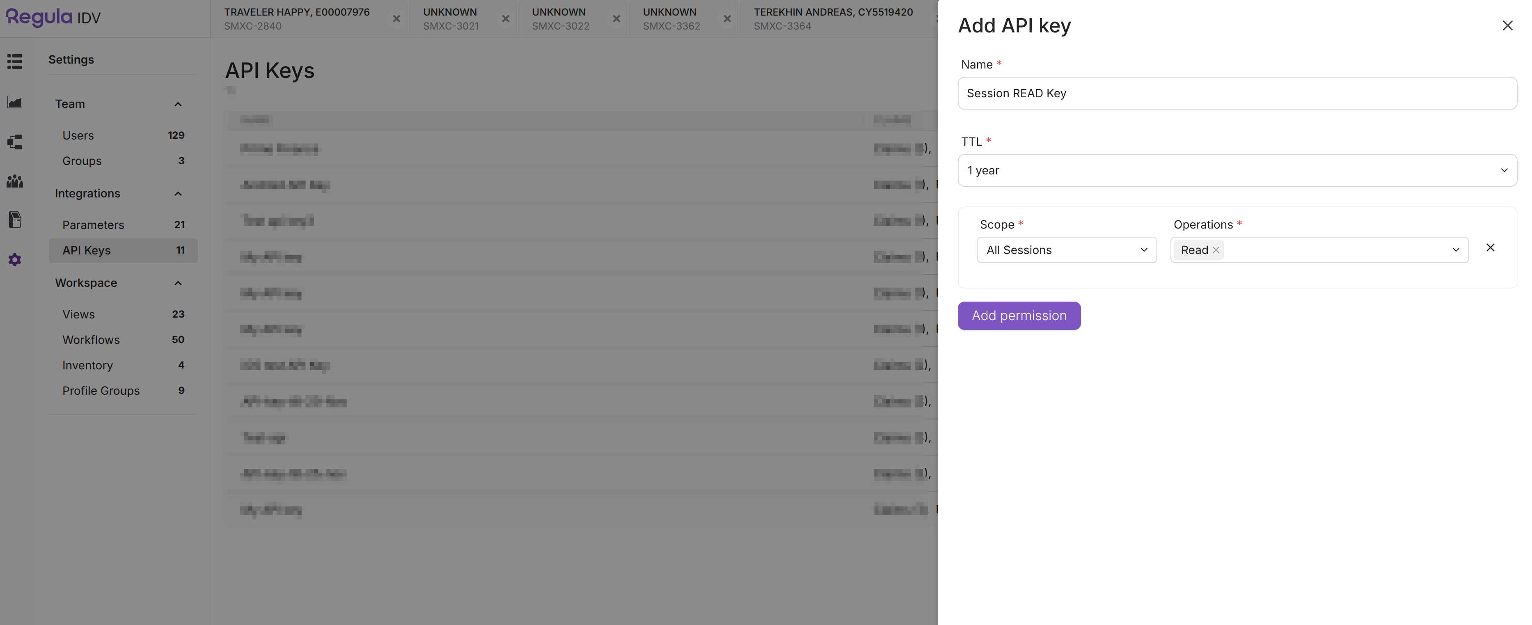Viewport: 1532px width, 625px height.
Task: Click the Regula IDV logo
Action: (x=53, y=17)
